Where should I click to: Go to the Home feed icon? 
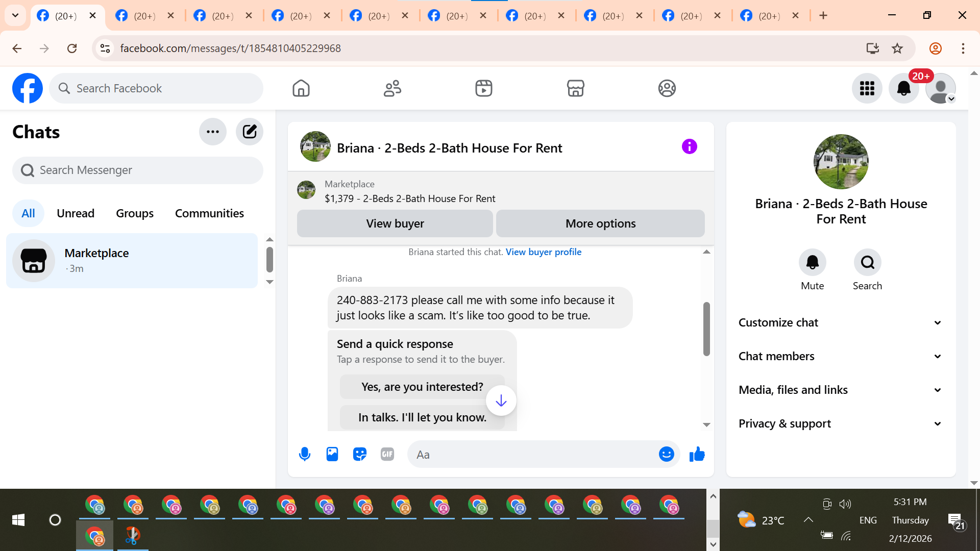(301, 88)
